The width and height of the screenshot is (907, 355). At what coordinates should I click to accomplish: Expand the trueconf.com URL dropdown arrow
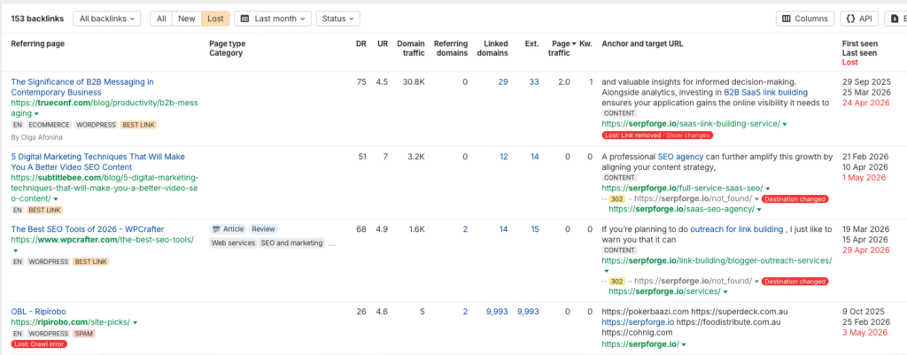tap(37, 114)
